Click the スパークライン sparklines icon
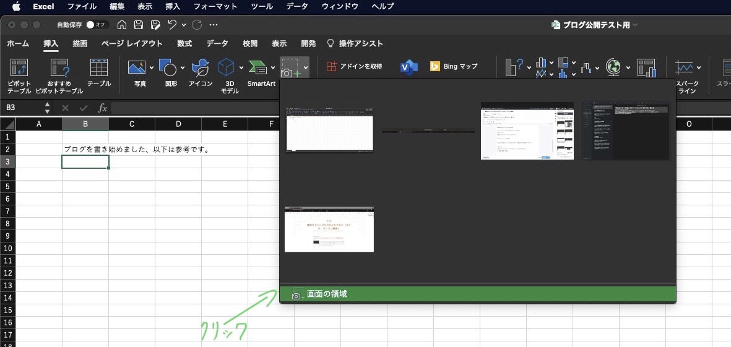 point(685,67)
